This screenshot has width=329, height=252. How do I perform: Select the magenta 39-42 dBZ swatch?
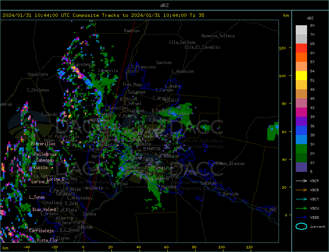point(301,112)
